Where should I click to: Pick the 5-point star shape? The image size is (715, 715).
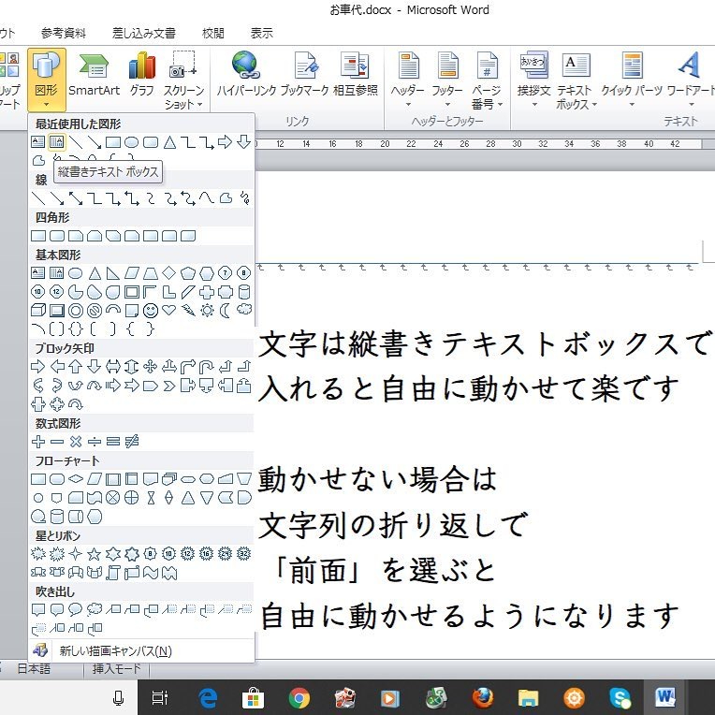pyautogui.click(x=94, y=554)
